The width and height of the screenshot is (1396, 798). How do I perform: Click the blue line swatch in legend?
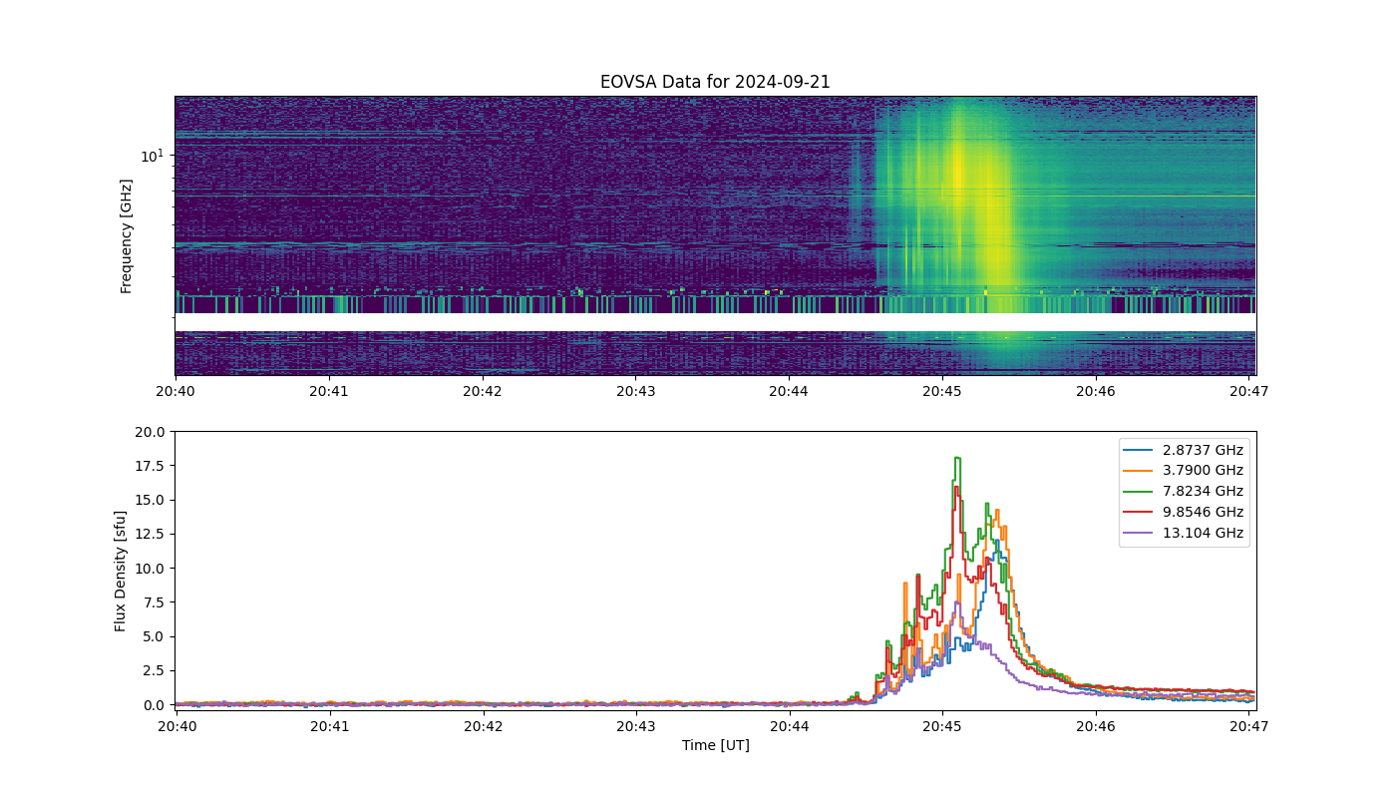tap(1139, 450)
